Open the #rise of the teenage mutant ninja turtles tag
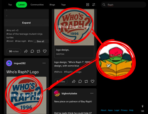This screenshot has width=148, height=114. (24, 36)
